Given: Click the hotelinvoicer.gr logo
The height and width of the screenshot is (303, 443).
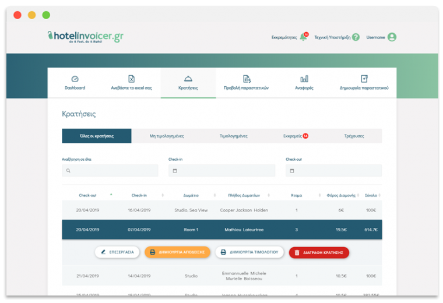Looking at the screenshot, I should coord(85,36).
